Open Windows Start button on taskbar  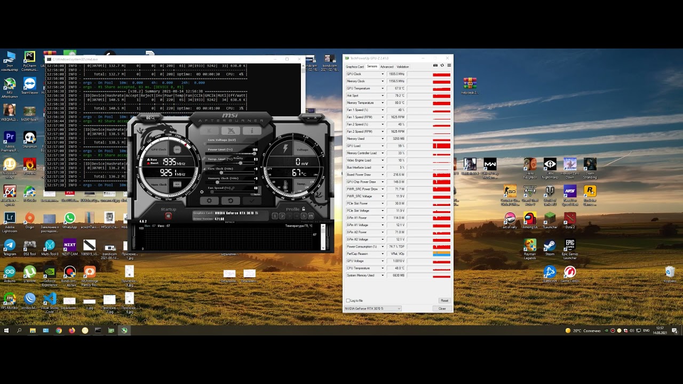6,331
